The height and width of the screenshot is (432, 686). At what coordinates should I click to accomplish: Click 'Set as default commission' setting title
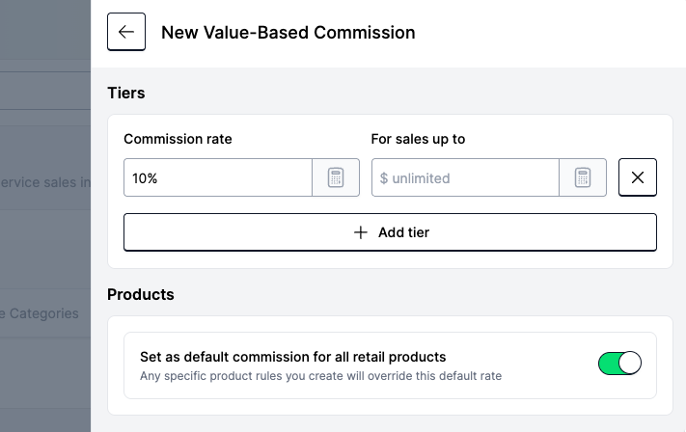[x=292, y=357]
